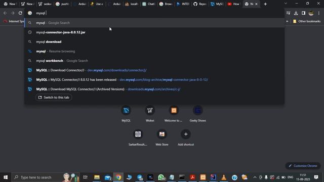The width and height of the screenshot is (324, 182).
Task: Expand the tab search chevron
Action: [286, 4]
